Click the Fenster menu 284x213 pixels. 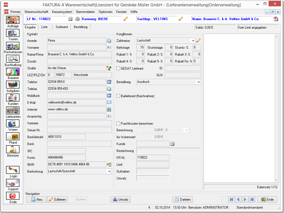click(x=121, y=12)
